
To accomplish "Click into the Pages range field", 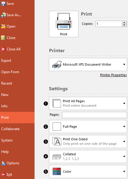I will [x=94, y=115].
